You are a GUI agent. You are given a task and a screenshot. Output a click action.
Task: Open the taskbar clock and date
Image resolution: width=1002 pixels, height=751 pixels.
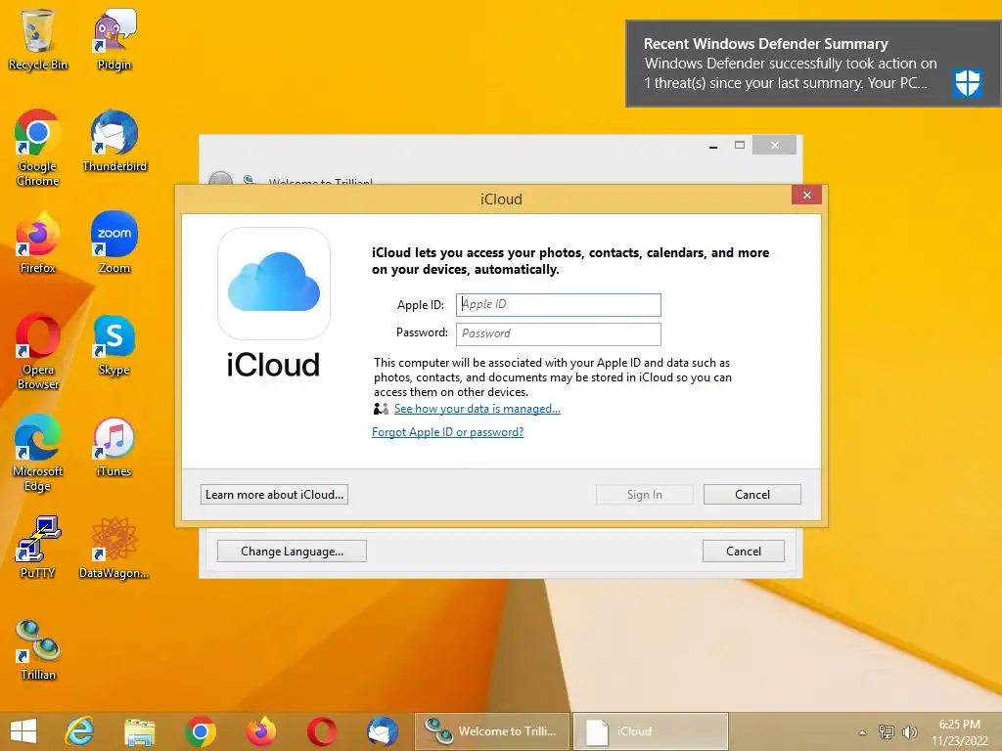[960, 732]
